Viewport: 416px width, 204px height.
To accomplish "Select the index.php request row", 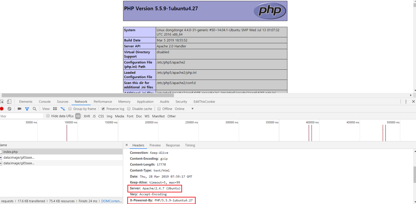I will (61, 152).
